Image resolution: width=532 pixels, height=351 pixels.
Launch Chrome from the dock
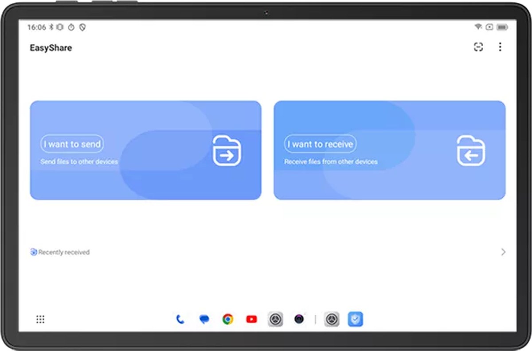(228, 319)
